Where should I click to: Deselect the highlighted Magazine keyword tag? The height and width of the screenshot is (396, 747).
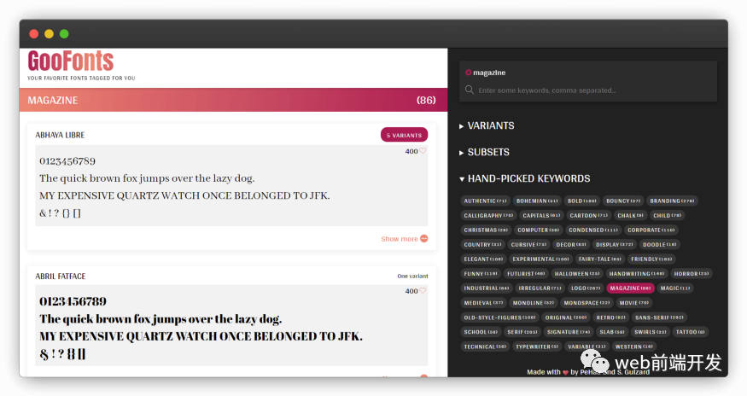pyautogui.click(x=630, y=288)
